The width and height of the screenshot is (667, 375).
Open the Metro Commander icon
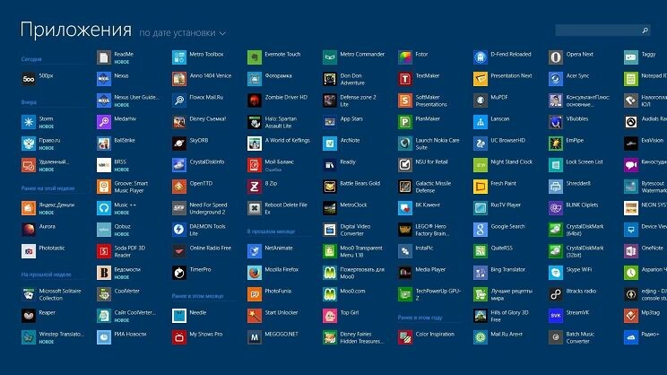click(x=330, y=57)
